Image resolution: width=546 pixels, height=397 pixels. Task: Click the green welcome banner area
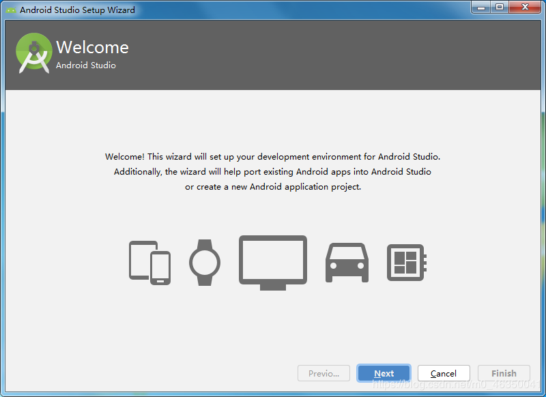coord(273,55)
